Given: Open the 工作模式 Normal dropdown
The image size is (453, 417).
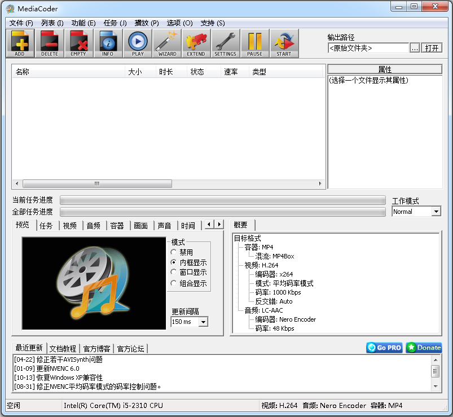Looking at the screenshot, I should coord(416,212).
